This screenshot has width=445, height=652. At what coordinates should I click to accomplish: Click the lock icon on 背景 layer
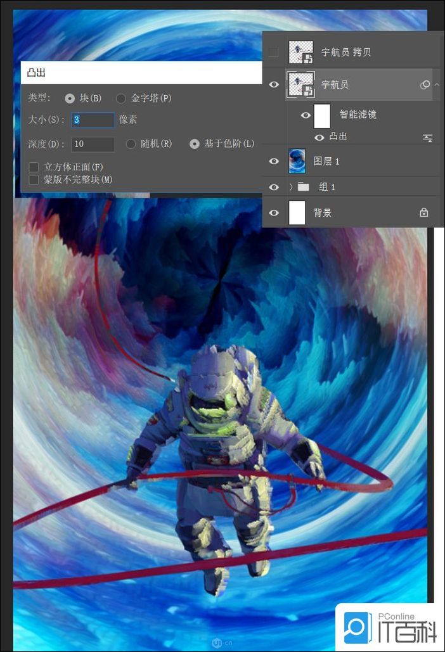[424, 212]
